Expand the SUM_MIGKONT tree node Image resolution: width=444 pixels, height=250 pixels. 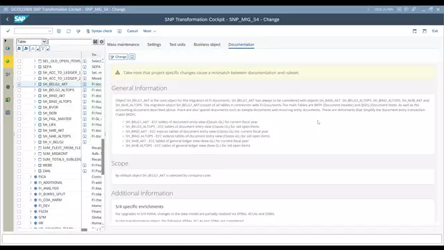35,153
